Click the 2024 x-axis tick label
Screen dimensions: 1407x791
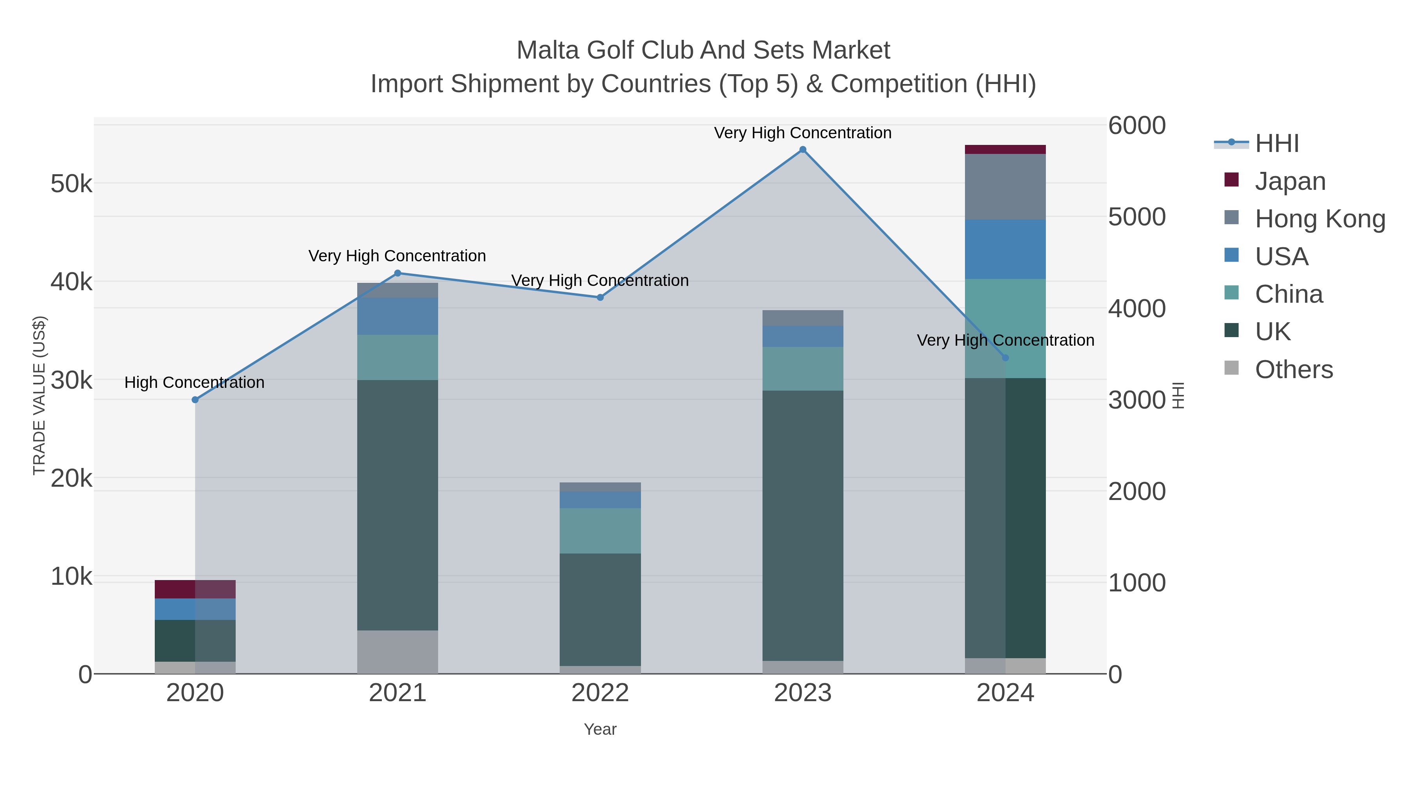[1006, 693]
